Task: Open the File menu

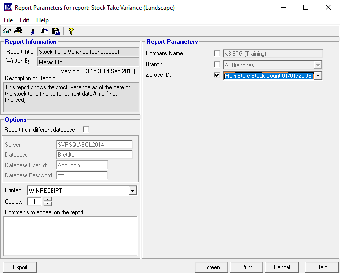Action: [x=8, y=20]
